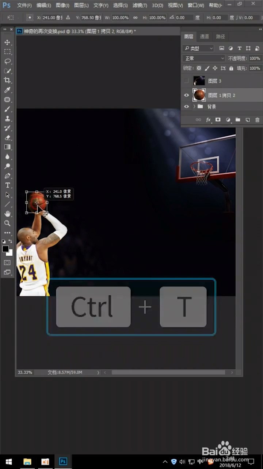Select the Pen tool
Image resolution: width=263 pixels, height=469 pixels.
[x=7, y=176]
